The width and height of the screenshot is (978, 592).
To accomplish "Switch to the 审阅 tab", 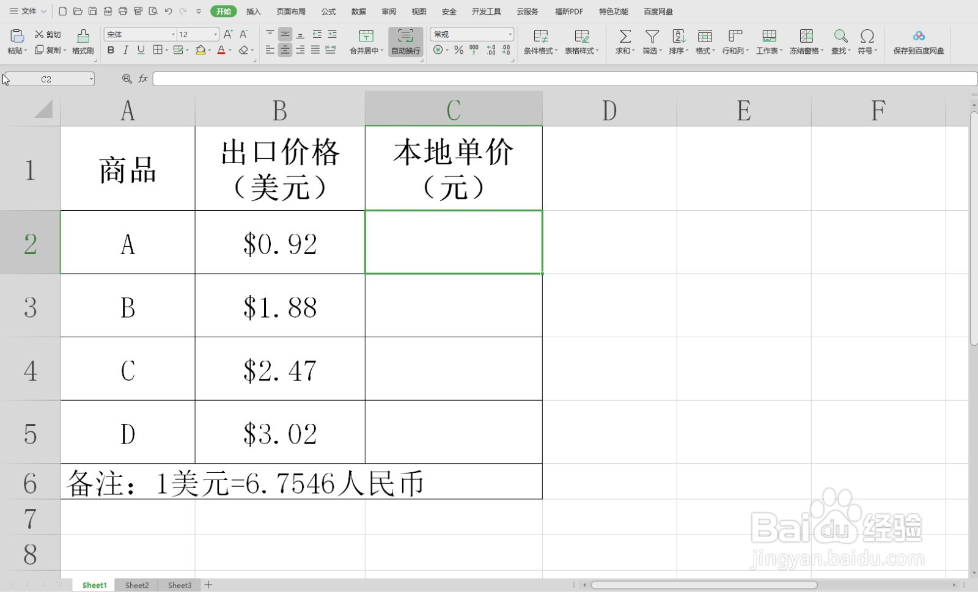I will (389, 11).
